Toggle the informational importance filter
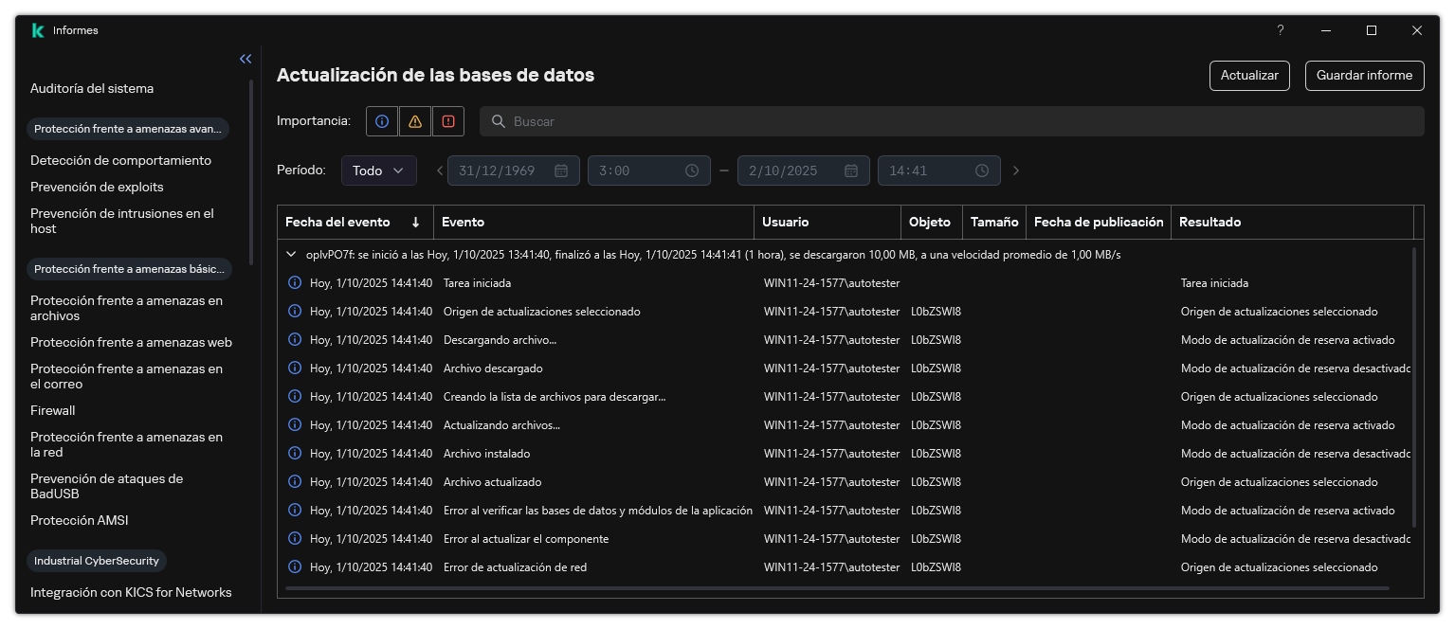 pyautogui.click(x=382, y=121)
